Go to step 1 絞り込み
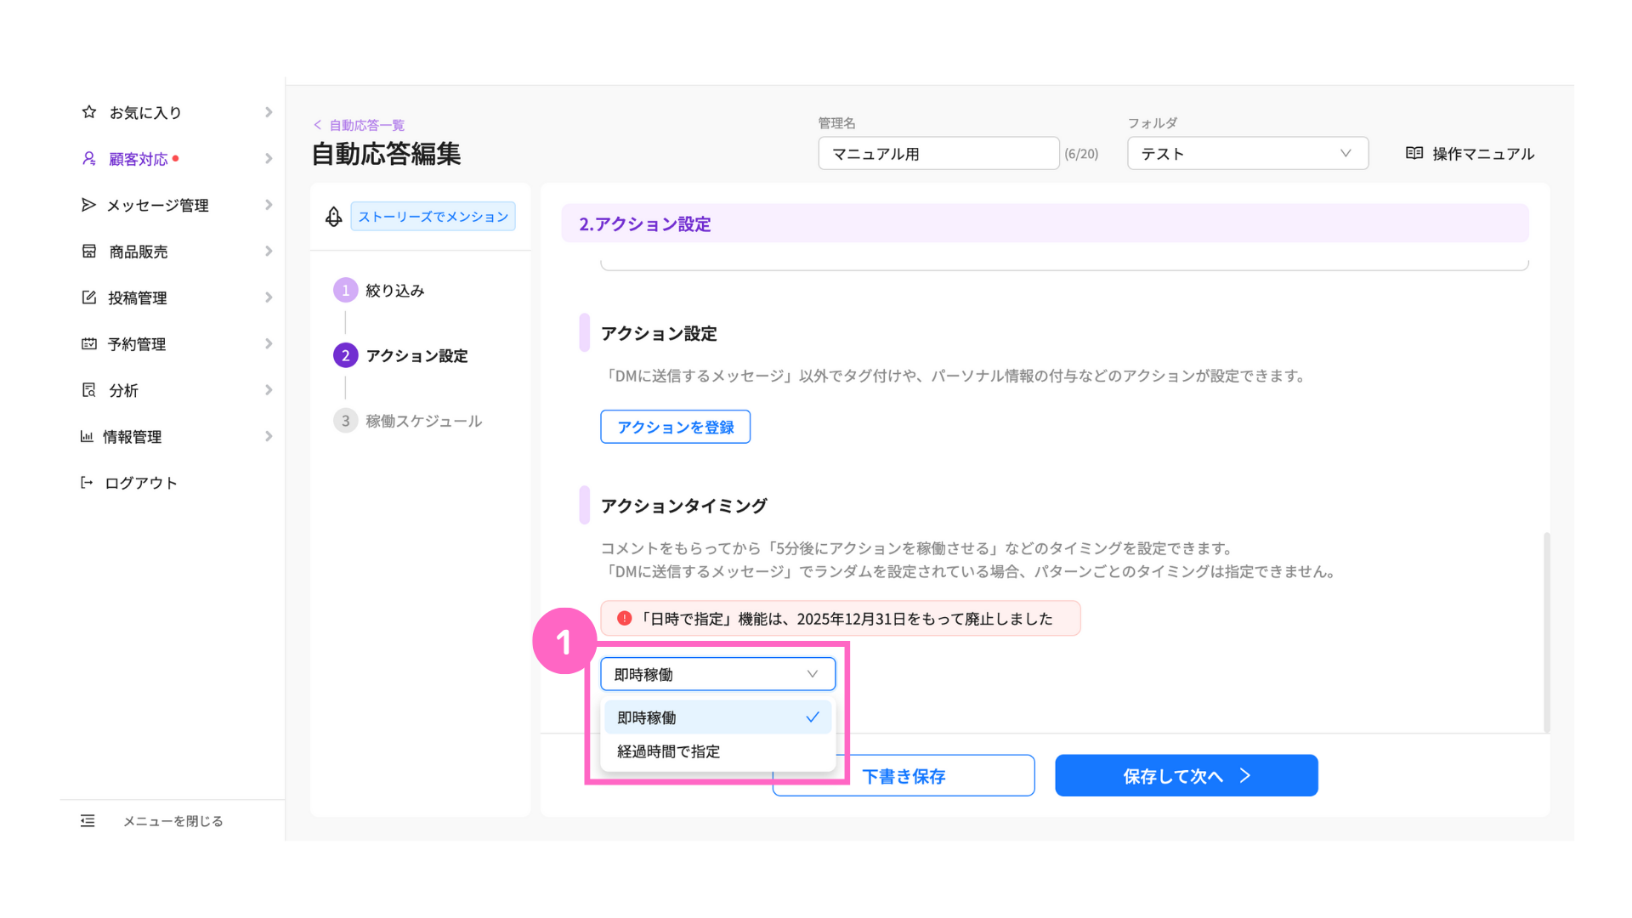The height and width of the screenshot is (918, 1632). coord(394,291)
